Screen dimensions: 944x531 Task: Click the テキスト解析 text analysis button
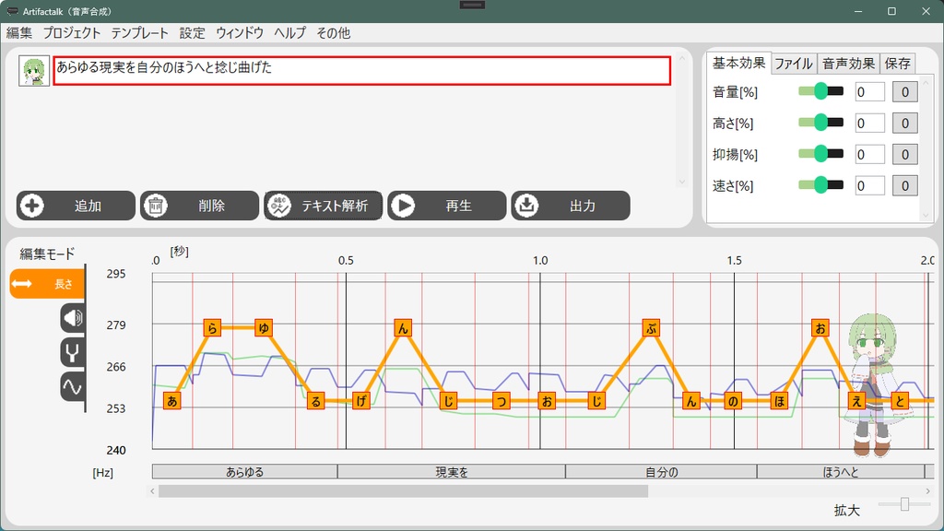point(324,206)
